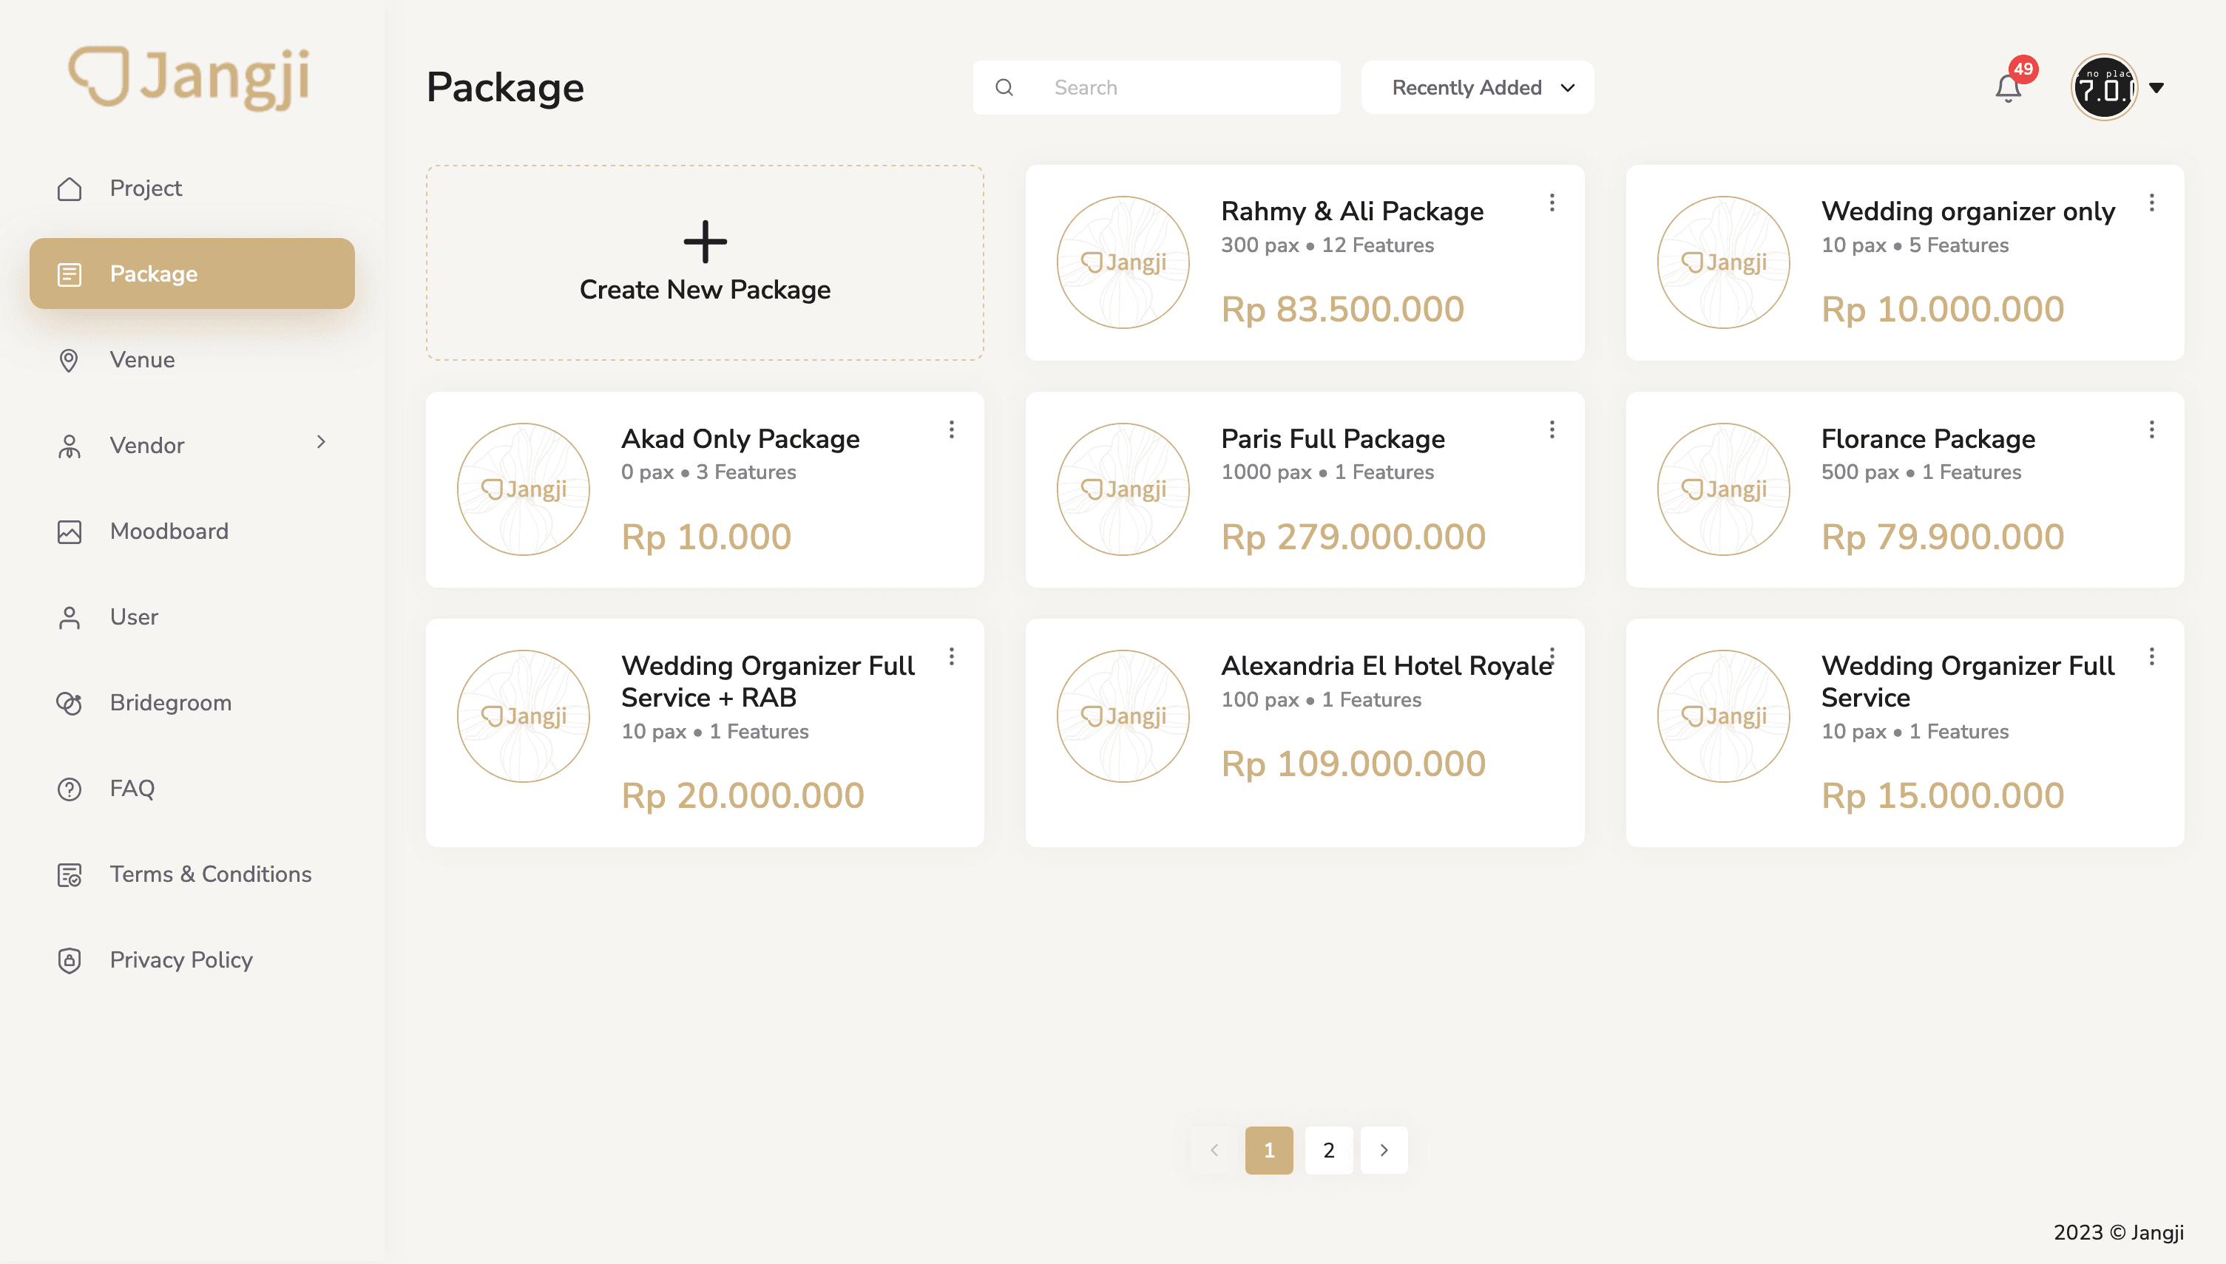Go to pagination page 2

tap(1329, 1150)
